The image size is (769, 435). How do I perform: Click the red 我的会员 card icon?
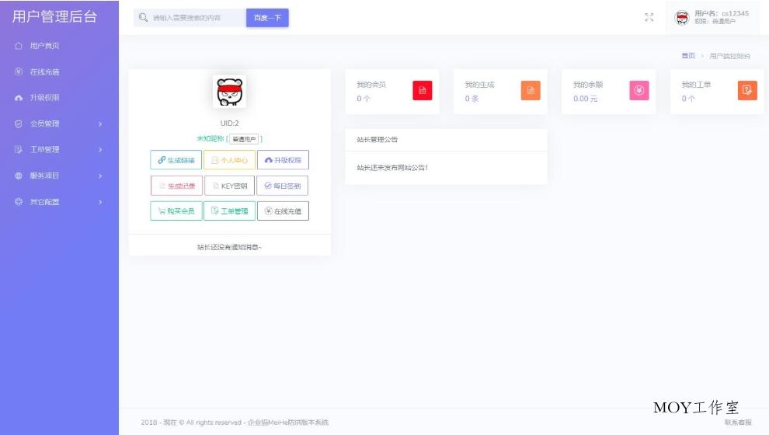[x=423, y=90]
